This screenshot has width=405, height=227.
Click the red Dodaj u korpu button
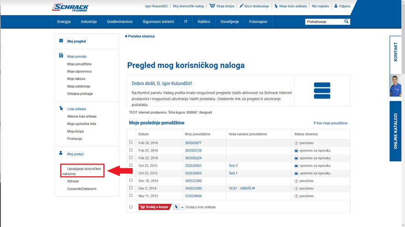click(x=155, y=207)
